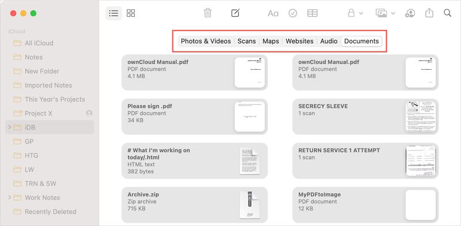
Task: Click the 'Zip archive' type label
Action: [x=142, y=202]
